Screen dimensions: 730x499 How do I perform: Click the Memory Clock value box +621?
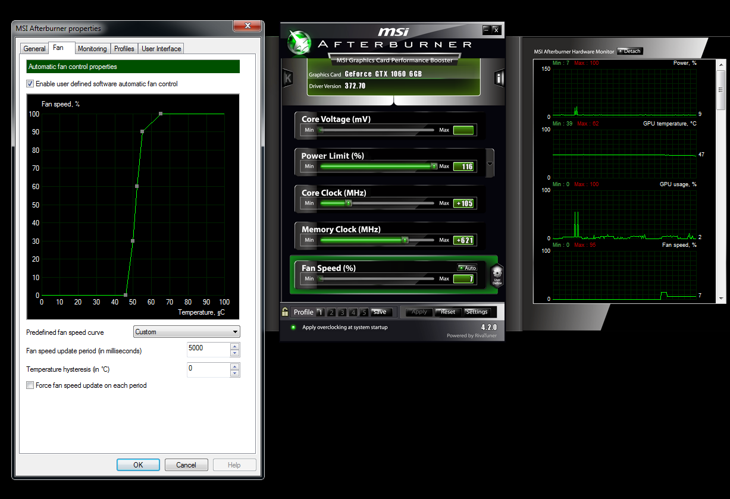click(463, 240)
